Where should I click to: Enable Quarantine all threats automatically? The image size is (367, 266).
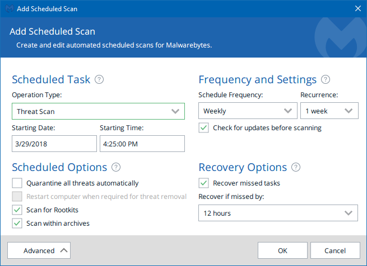coord(17,183)
